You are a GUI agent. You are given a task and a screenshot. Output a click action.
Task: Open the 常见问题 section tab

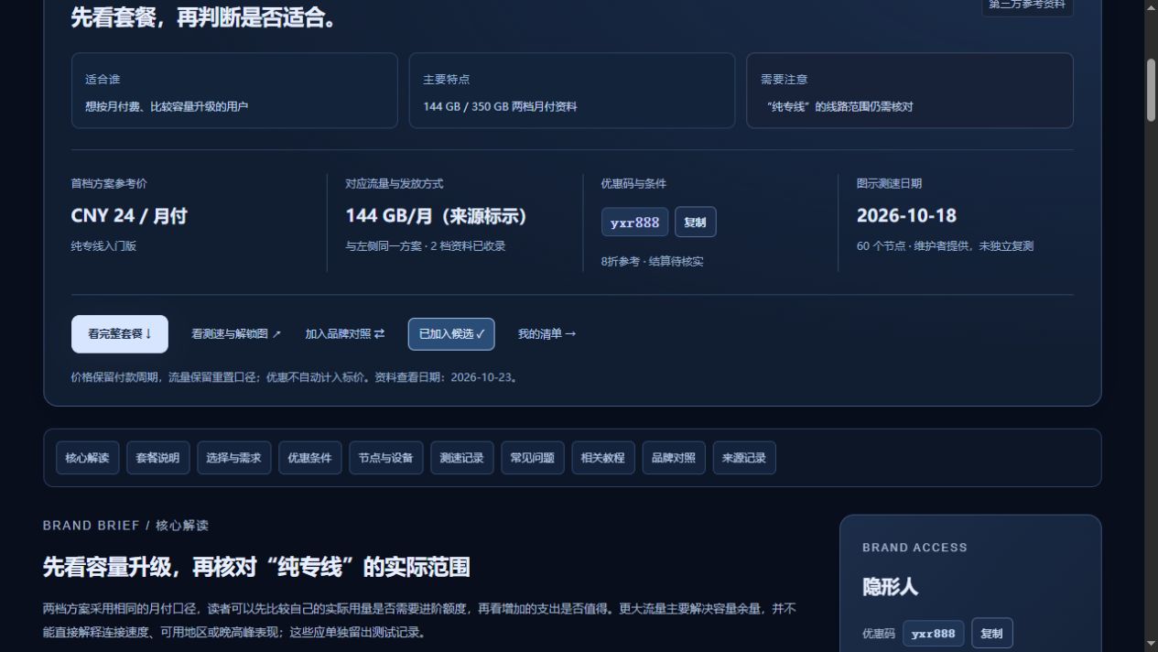[x=533, y=458]
